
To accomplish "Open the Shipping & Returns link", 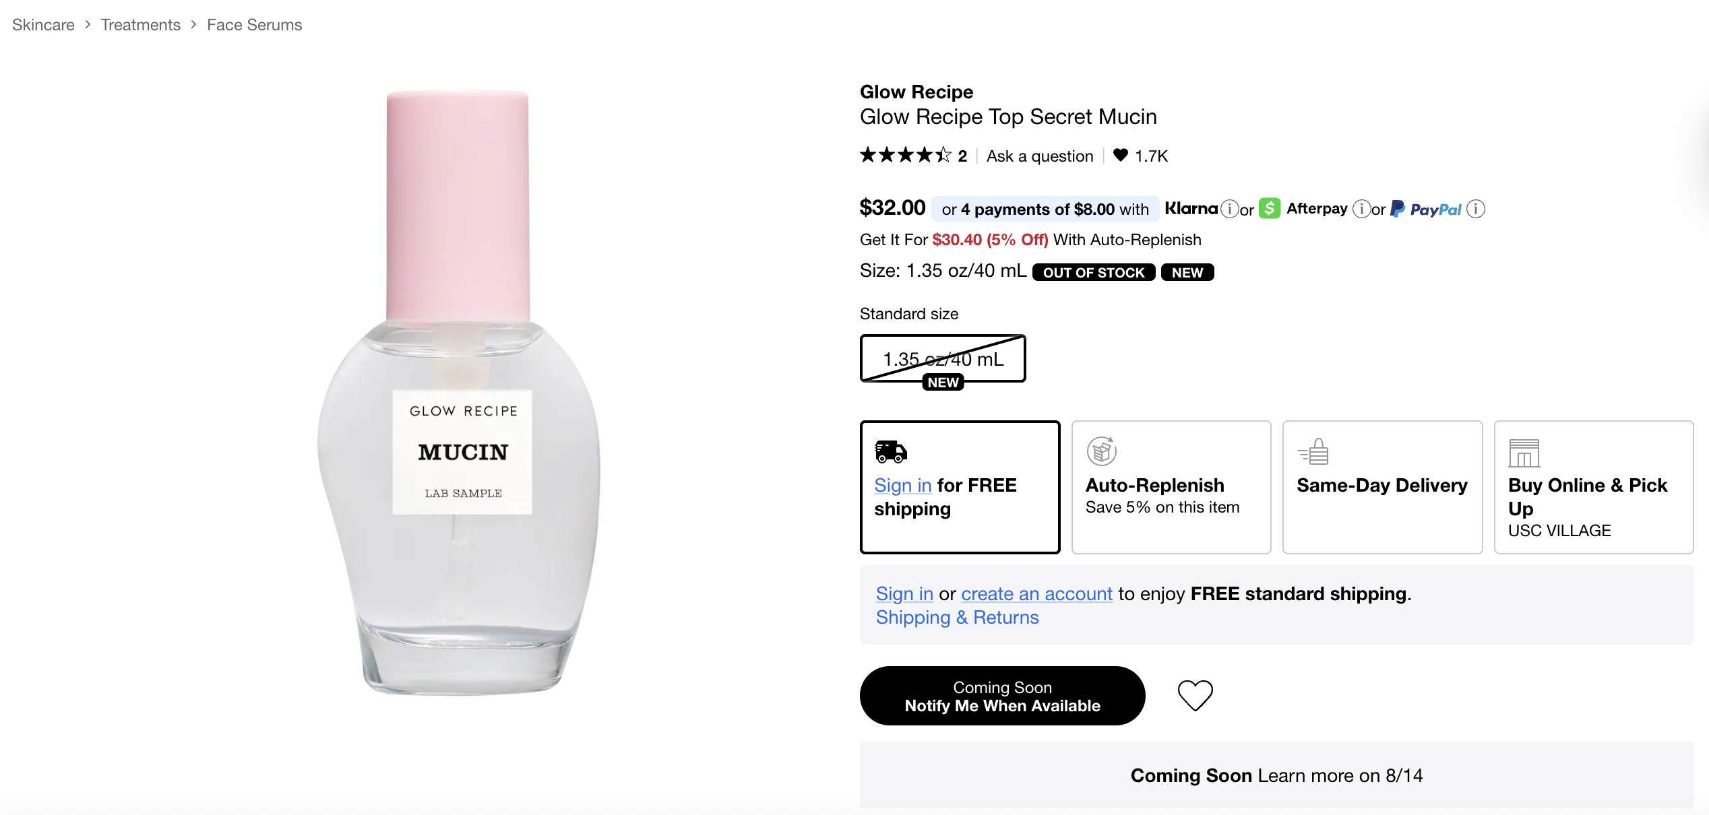I will pyautogui.click(x=957, y=617).
